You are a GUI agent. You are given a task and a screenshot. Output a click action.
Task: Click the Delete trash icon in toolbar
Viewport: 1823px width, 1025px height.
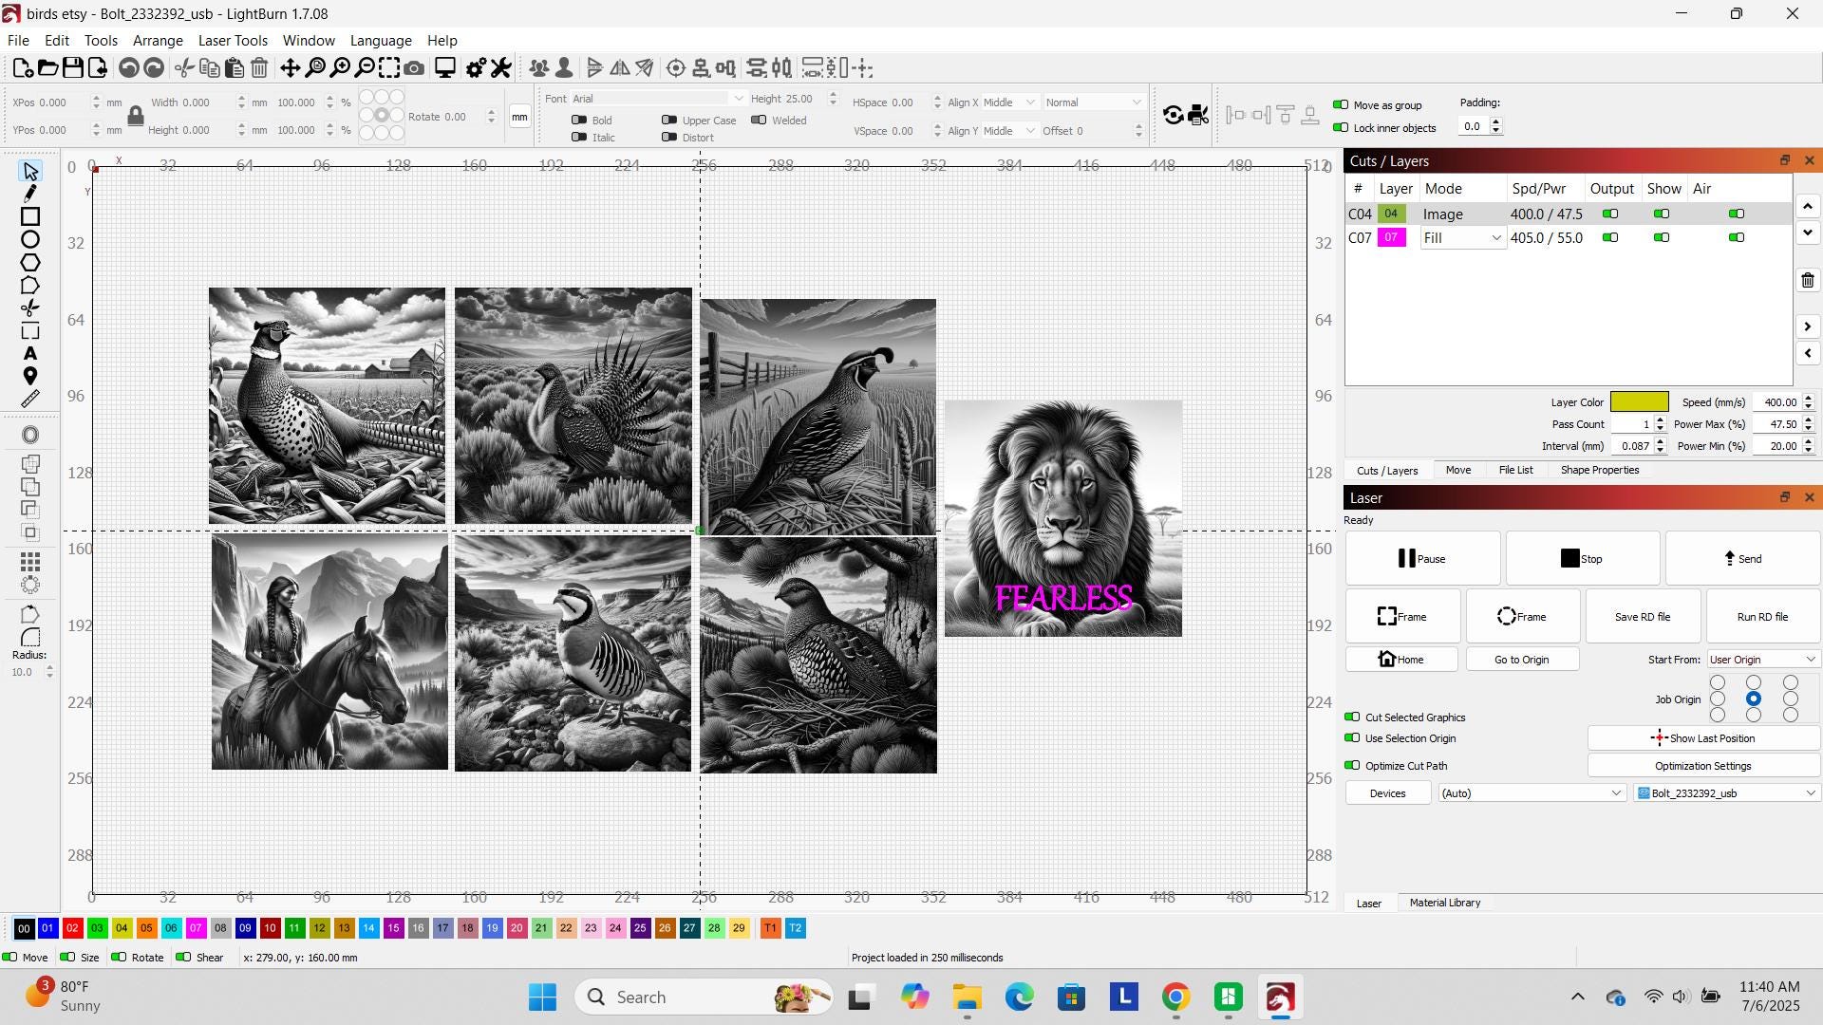point(259,68)
